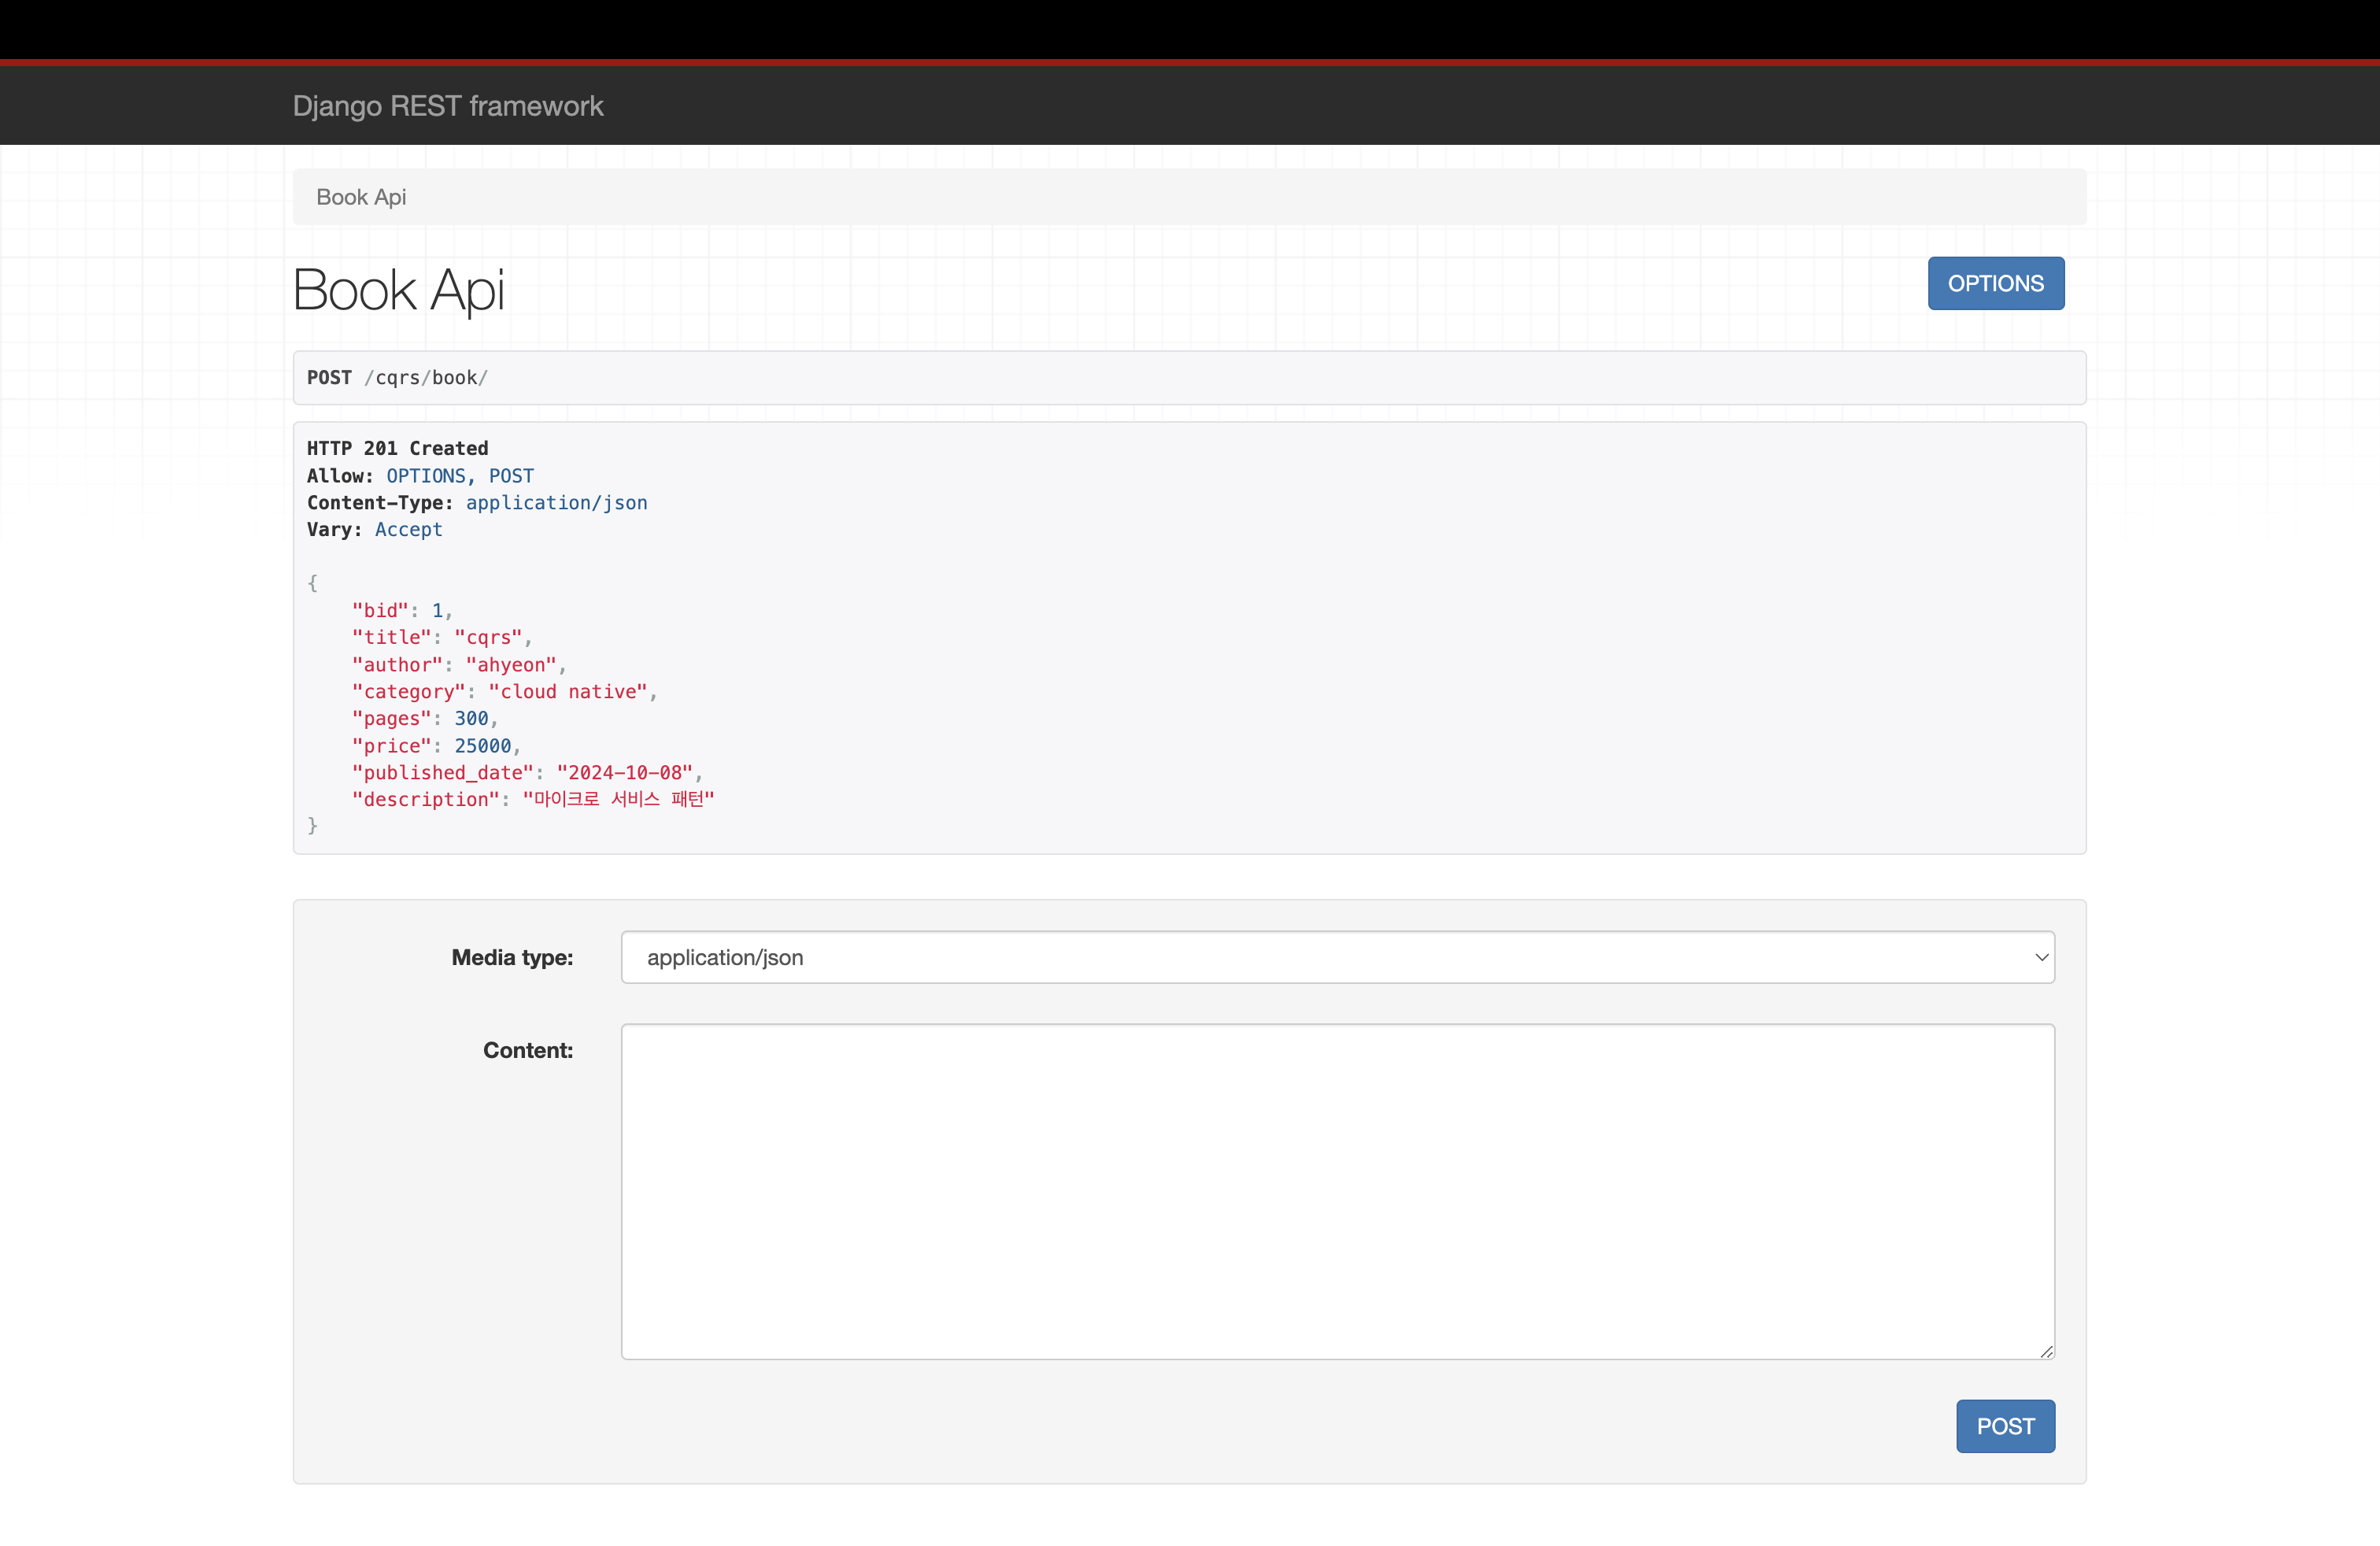Click the chevron arrow in Media type select

[2041, 957]
